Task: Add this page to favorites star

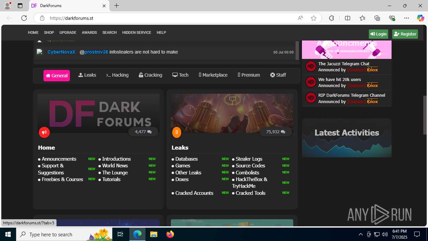Action: coord(314,18)
